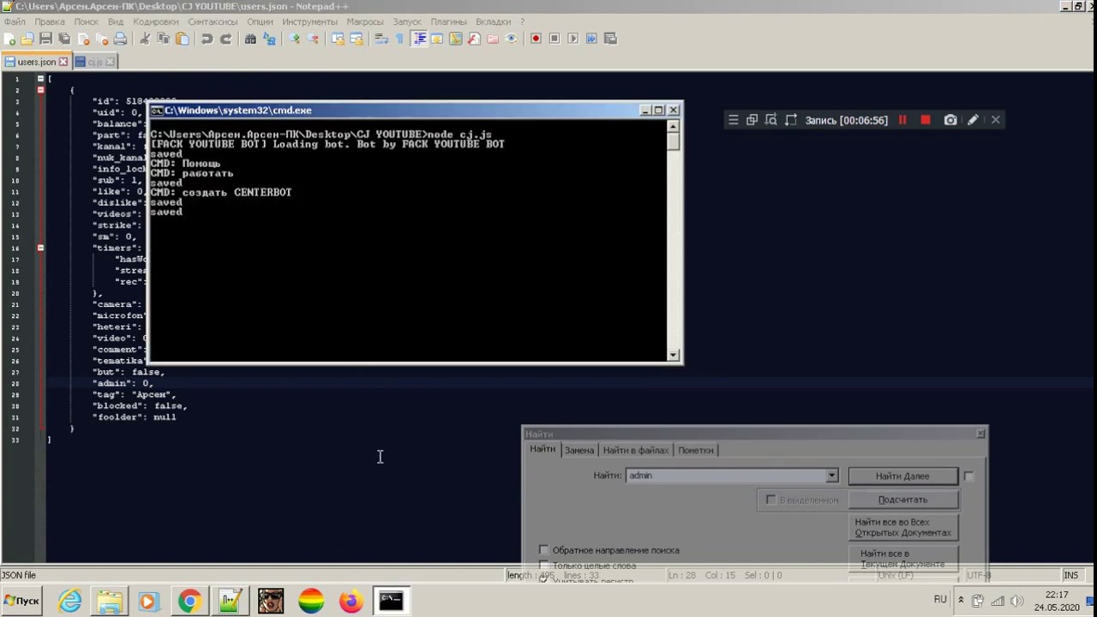Toggle the checkbox beside Найти Далее button
This screenshot has width=1097, height=617.
coord(968,476)
